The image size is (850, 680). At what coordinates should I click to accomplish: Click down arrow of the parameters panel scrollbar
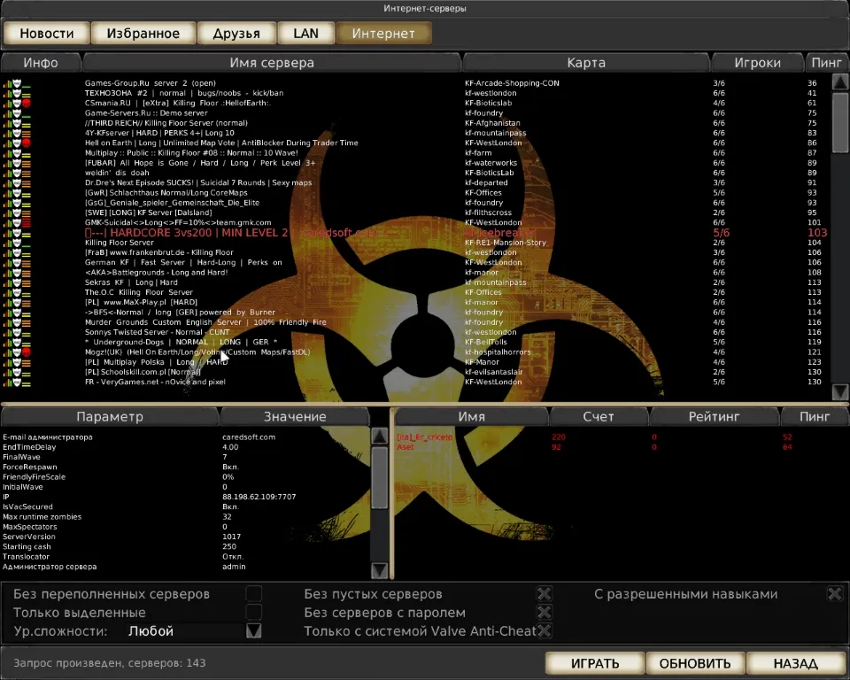(379, 570)
